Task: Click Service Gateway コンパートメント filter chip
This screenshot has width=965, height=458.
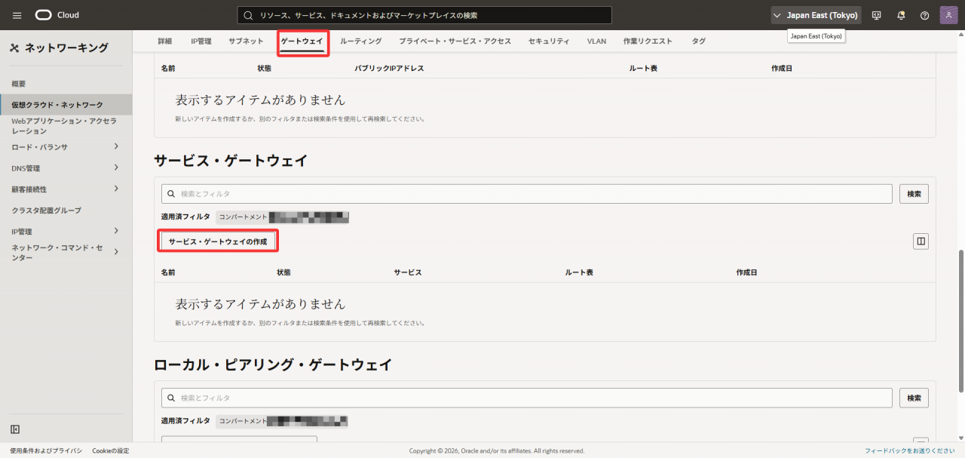Action: [283, 217]
